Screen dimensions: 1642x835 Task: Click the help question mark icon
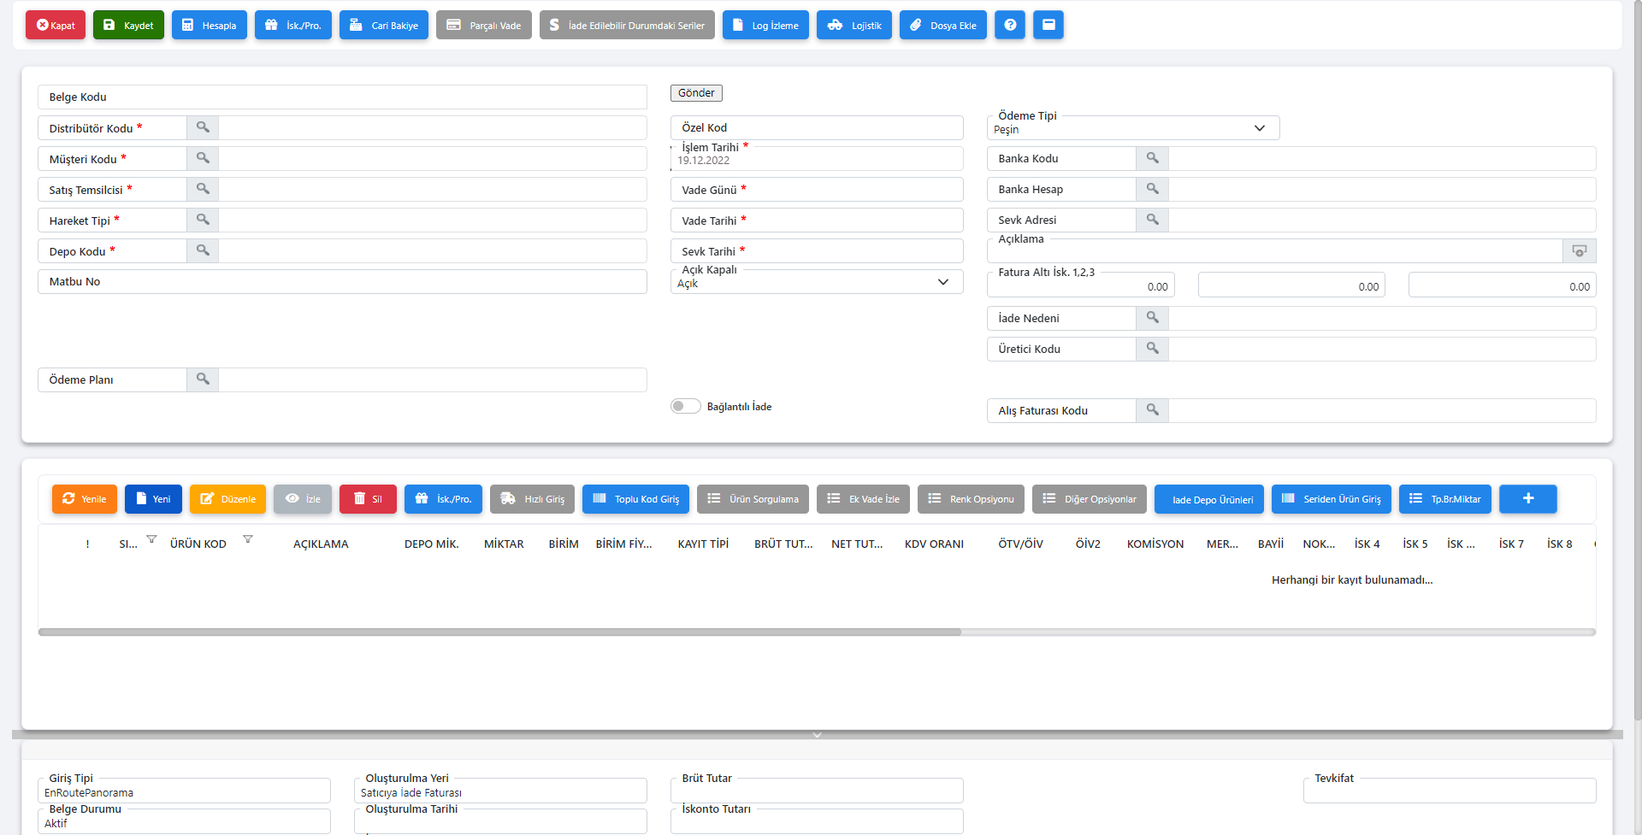(1009, 25)
